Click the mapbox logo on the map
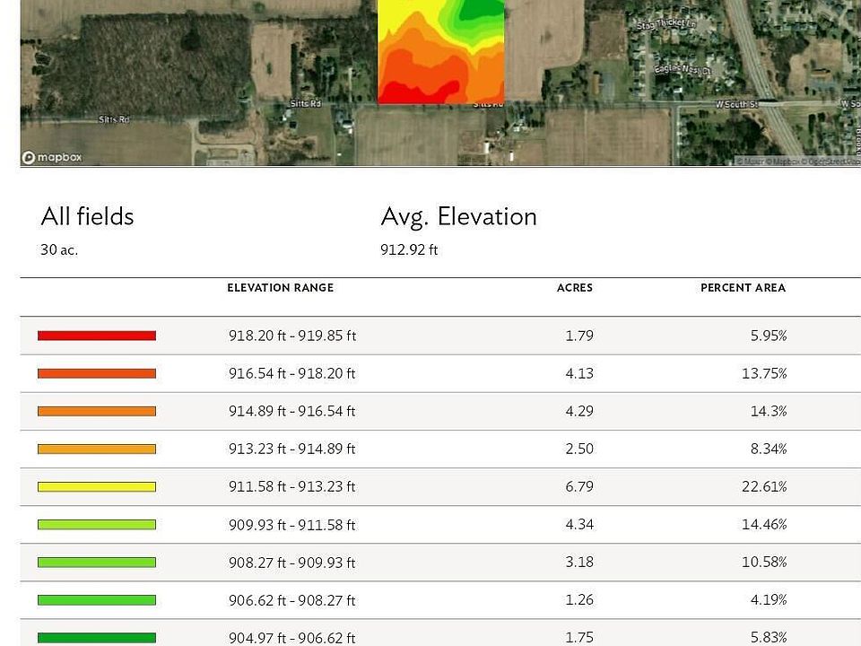The width and height of the screenshot is (861, 646). pos(52,158)
